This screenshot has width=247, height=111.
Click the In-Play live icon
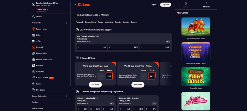point(33,41)
